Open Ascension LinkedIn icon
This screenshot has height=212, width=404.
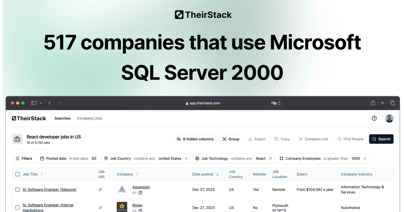click(140, 193)
